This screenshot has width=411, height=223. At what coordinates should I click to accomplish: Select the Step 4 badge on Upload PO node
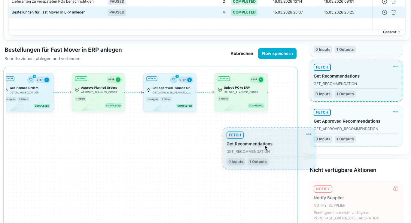[257, 80]
